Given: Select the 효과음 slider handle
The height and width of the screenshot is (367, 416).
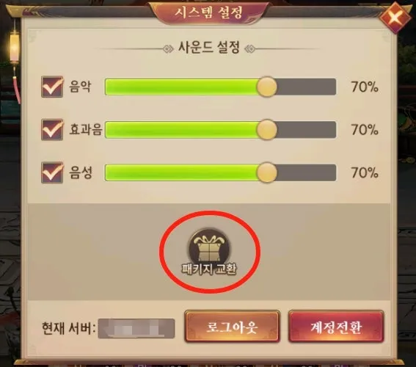Looking at the screenshot, I should point(266,129).
